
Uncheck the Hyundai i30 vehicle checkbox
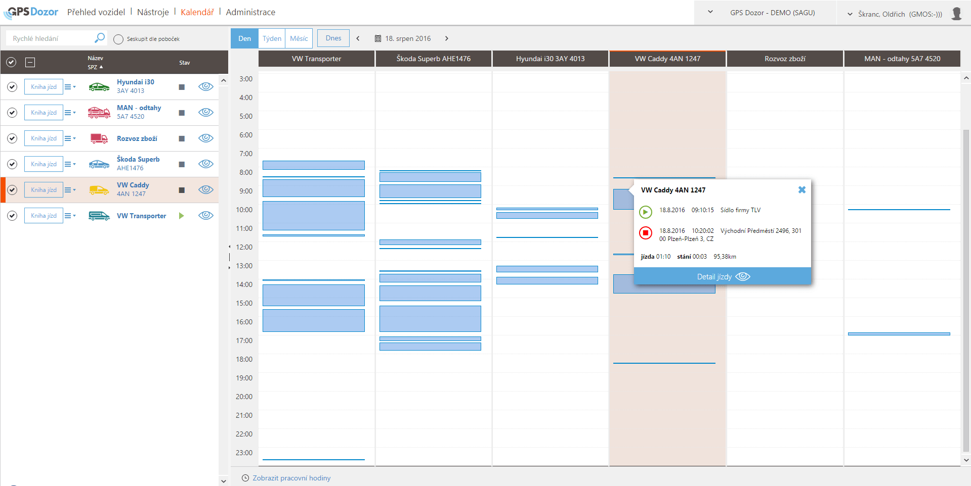coord(12,87)
